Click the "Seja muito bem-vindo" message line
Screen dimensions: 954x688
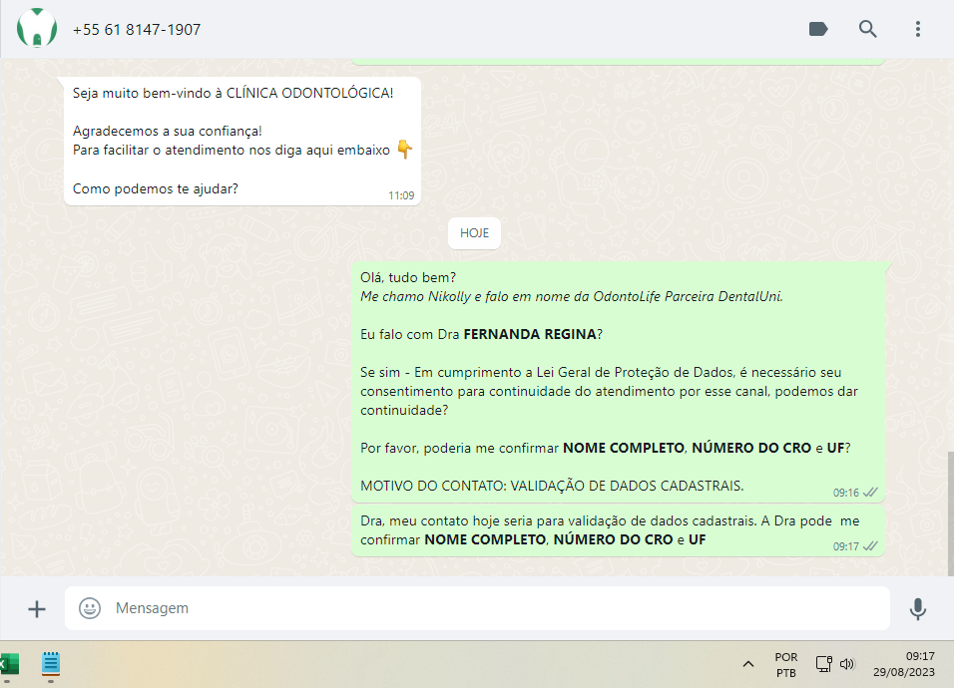tap(234, 93)
